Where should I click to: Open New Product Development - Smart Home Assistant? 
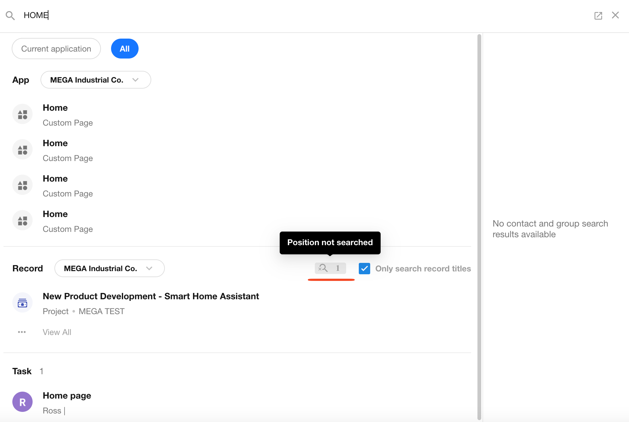click(151, 296)
